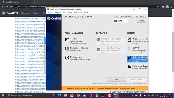Click VirtualBox optical disc status icon
The height and width of the screenshot is (98, 174).
(x=113, y=92)
